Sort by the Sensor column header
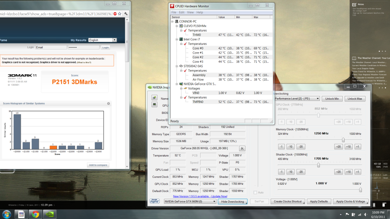Viewport: 390px width, 219px height. pos(194,17)
